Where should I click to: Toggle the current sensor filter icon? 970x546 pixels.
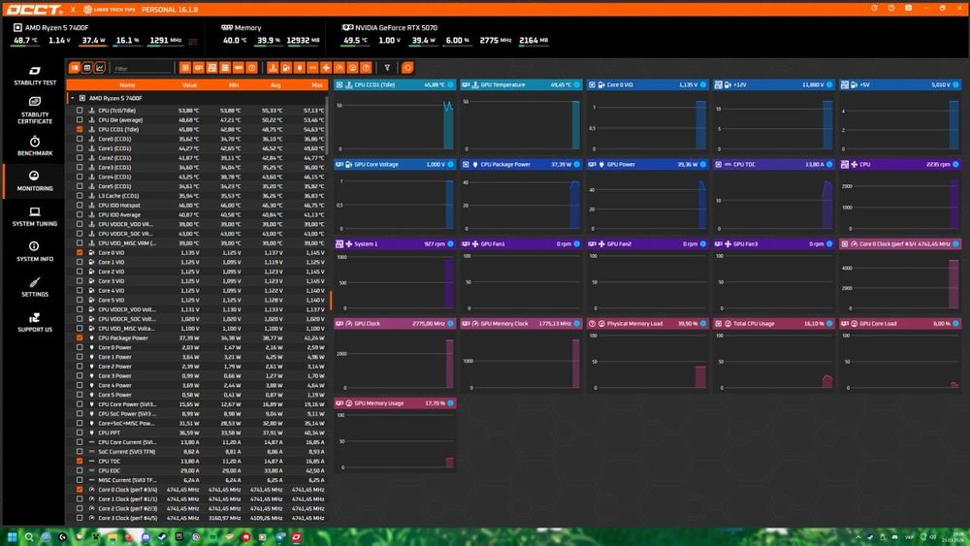click(313, 67)
